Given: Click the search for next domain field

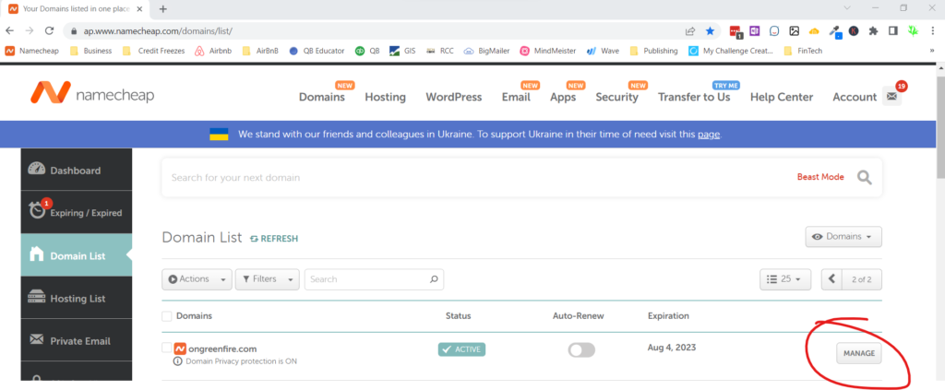Looking at the screenshot, I should click(x=476, y=178).
